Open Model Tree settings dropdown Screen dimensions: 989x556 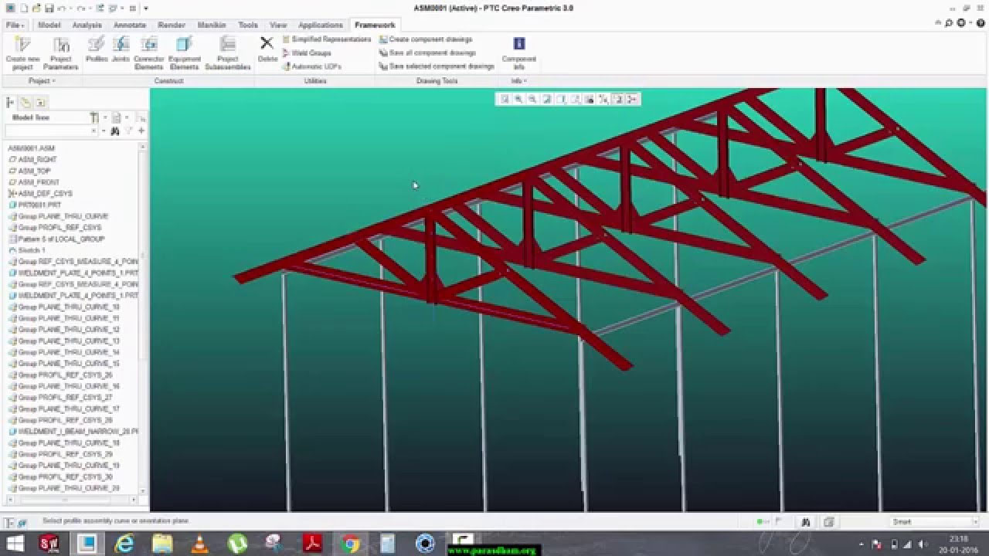[x=97, y=117]
